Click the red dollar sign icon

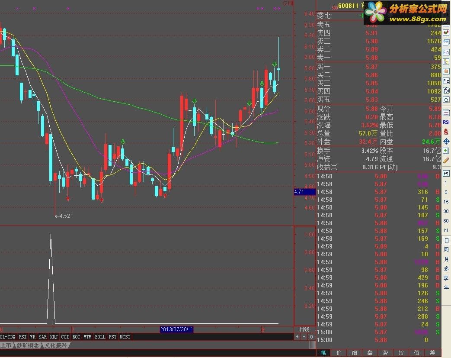click(x=446, y=132)
